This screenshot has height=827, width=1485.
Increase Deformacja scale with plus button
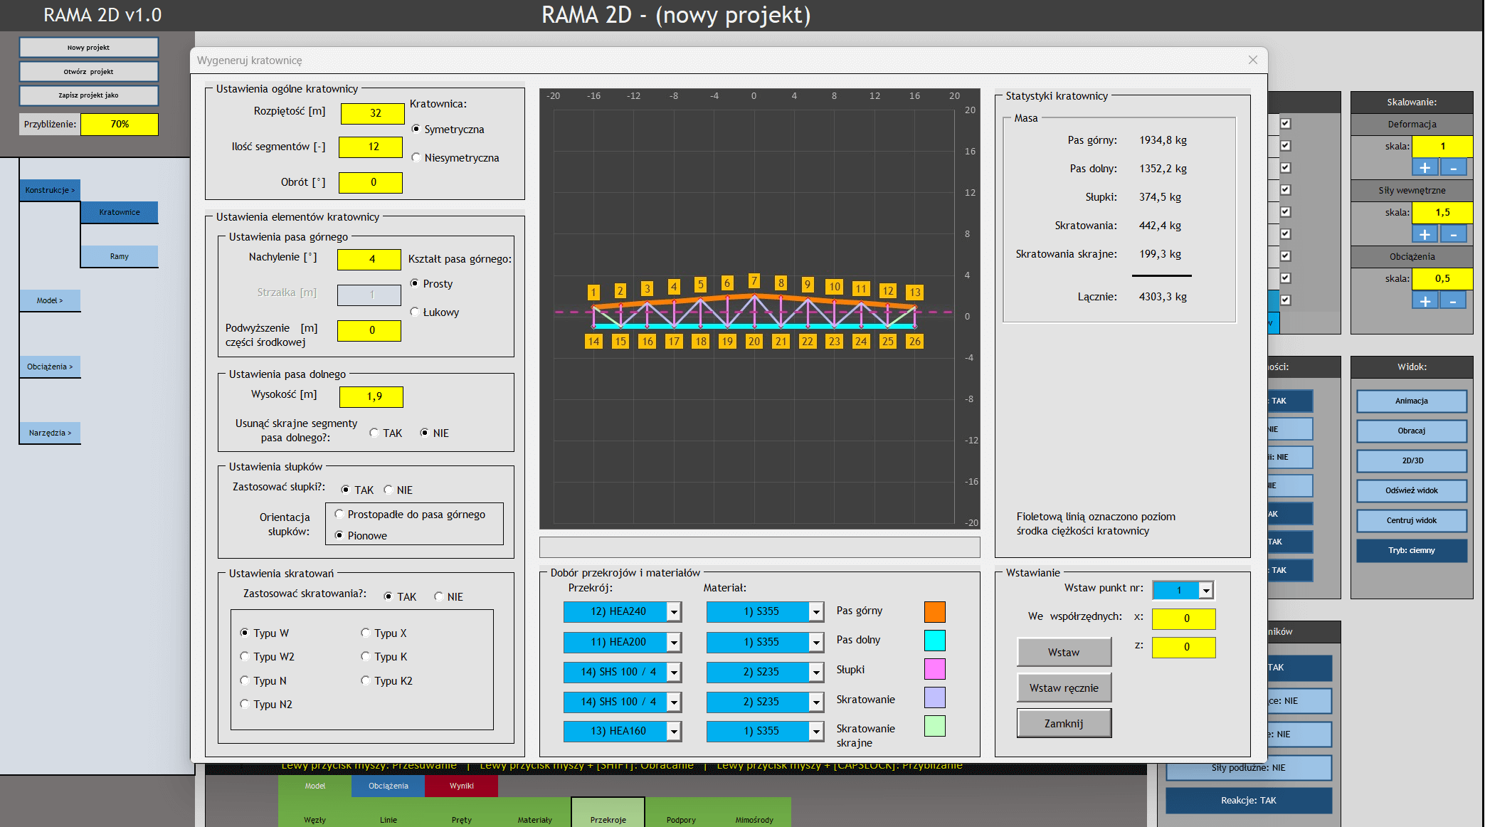coord(1425,168)
